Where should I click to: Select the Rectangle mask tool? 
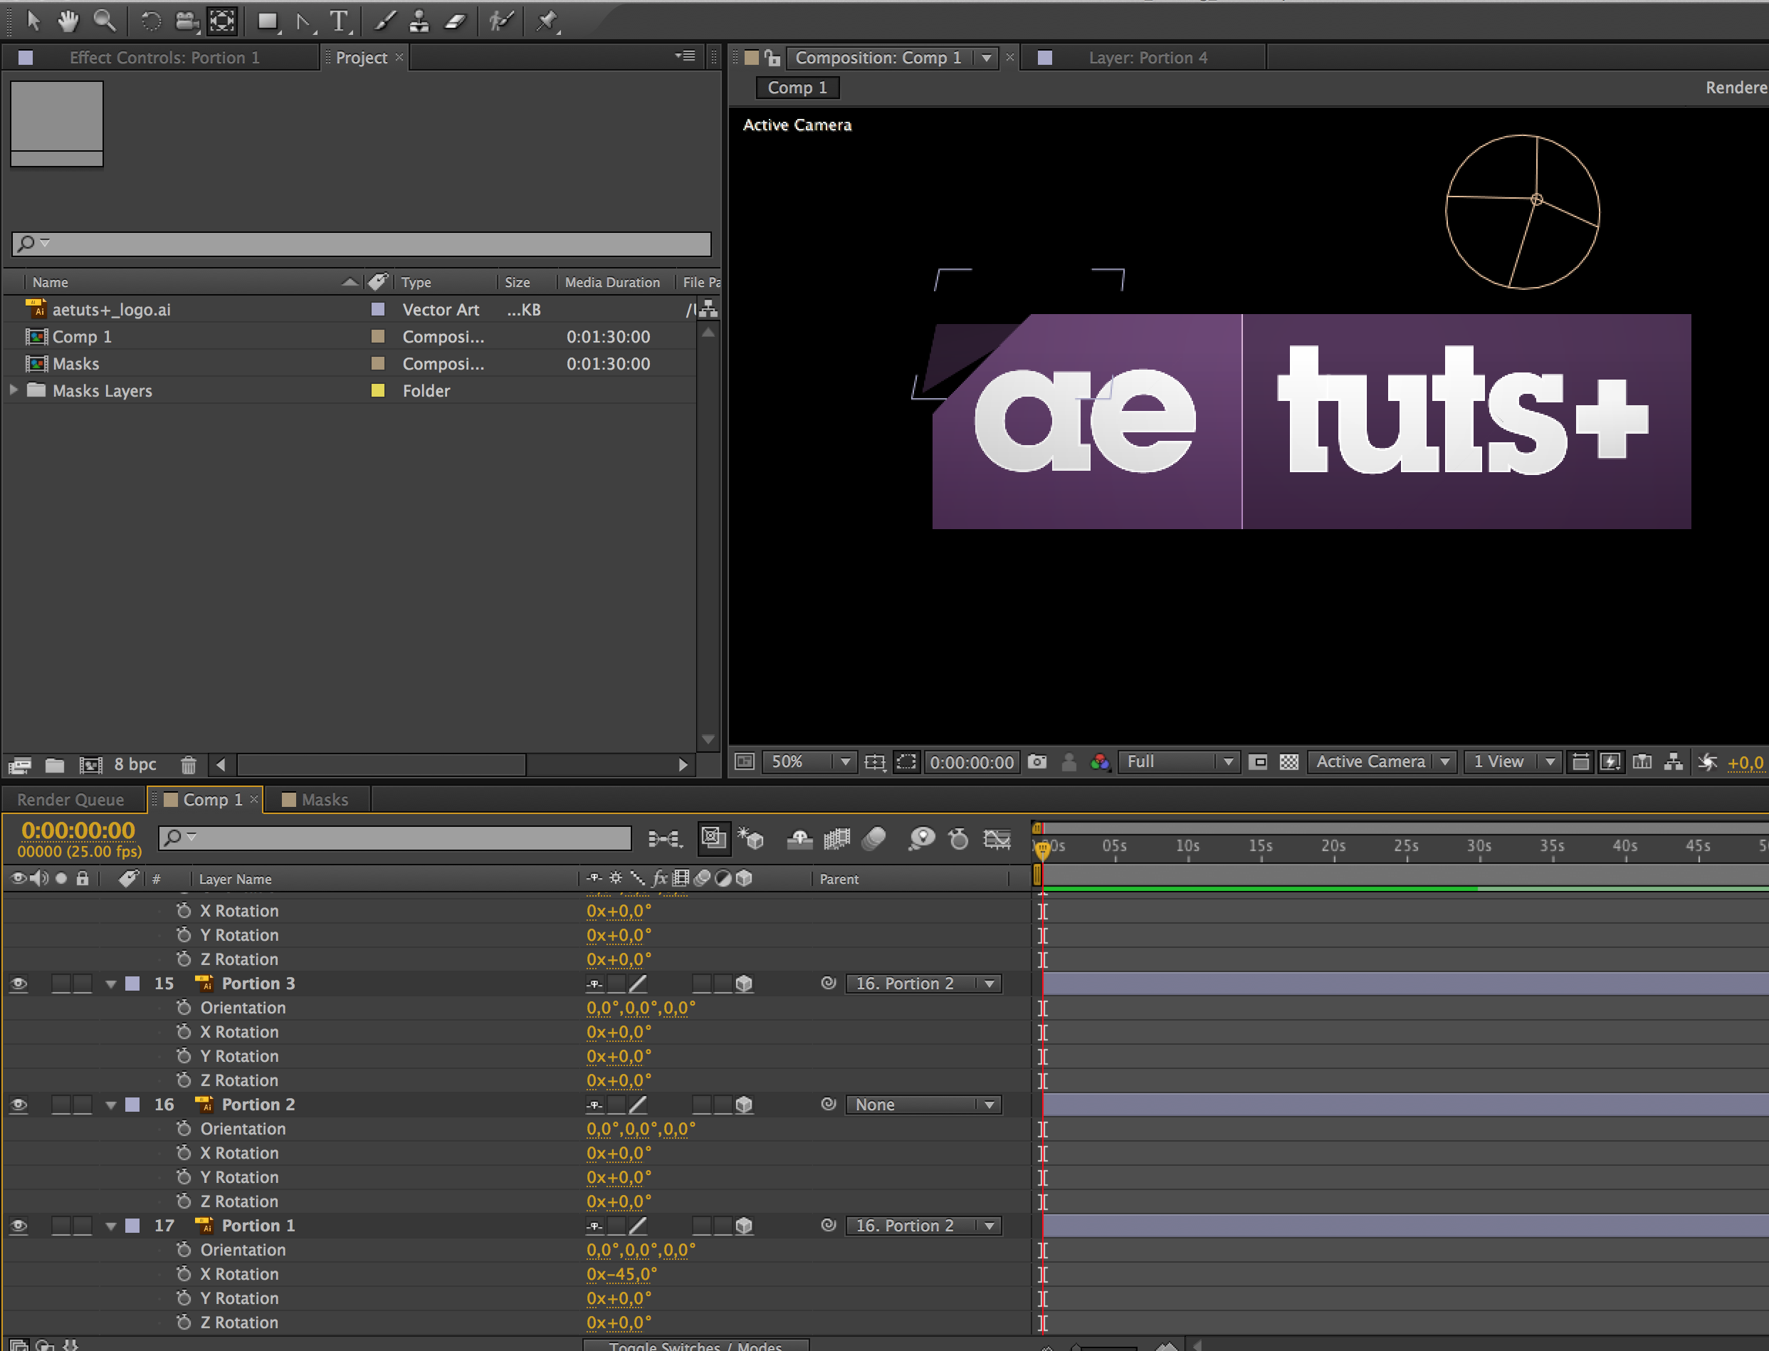(x=268, y=20)
